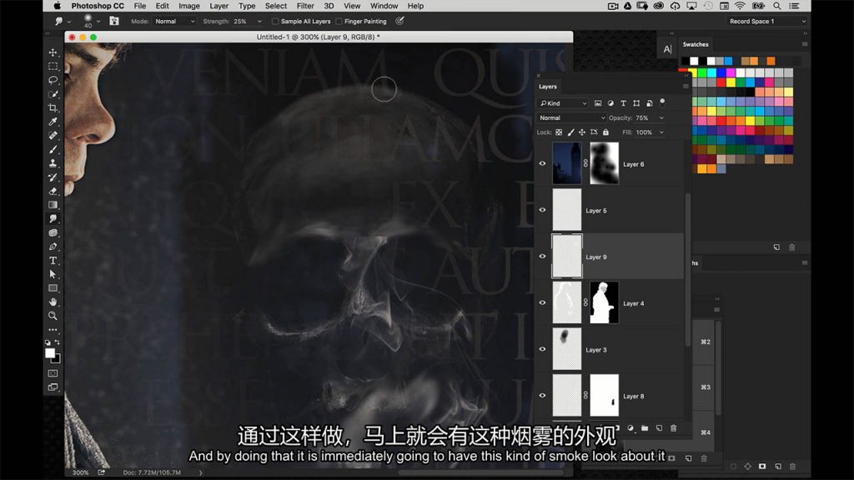Select the Clone Stamp tool
This screenshot has width=854, height=480.
(x=53, y=163)
